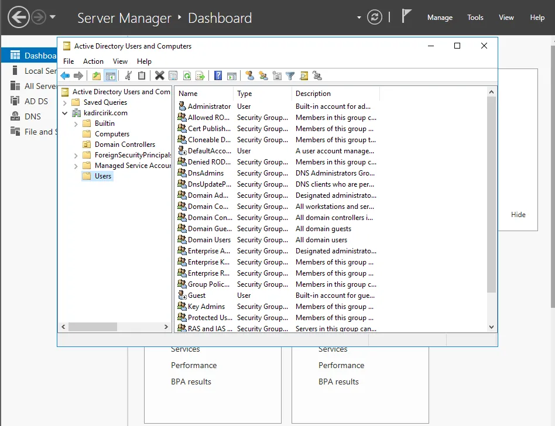Viewport: 555px width, 426px height.
Task: Select the DefaultAccount user row
Action: [277, 151]
